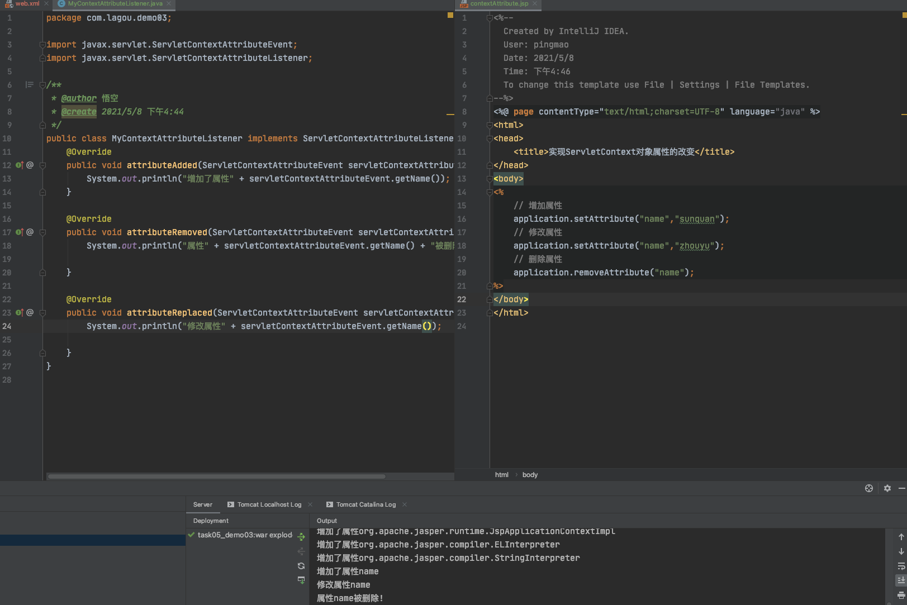The width and height of the screenshot is (907, 605).
Task: Click the yellow warning marker above the Java editor scrollbar
Action: pos(450,15)
